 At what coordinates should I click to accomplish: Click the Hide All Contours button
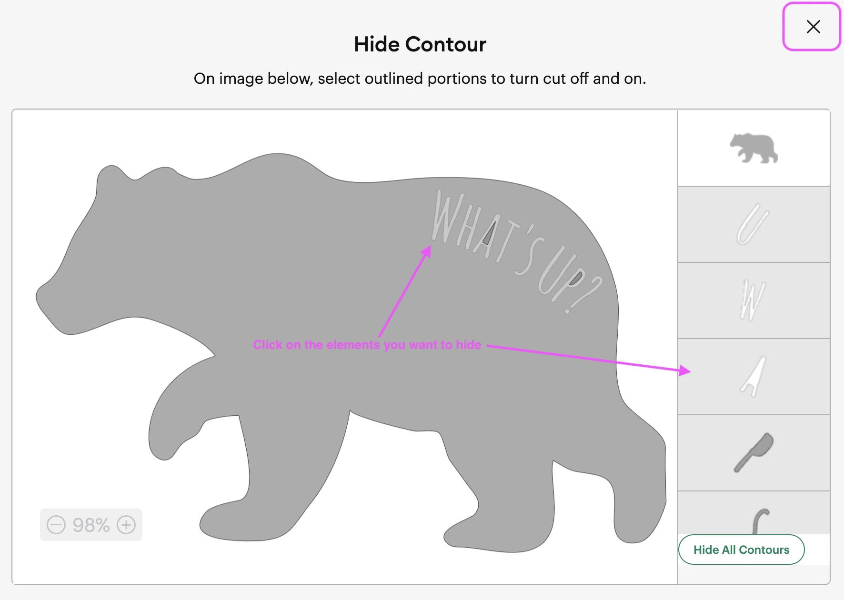[x=741, y=550]
